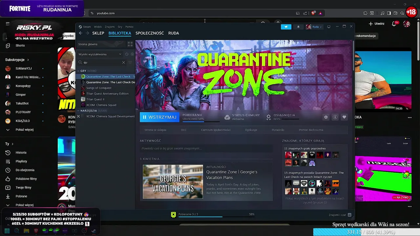Click the activity status input field
This screenshot has width=420, height=236.
[x=206, y=148]
